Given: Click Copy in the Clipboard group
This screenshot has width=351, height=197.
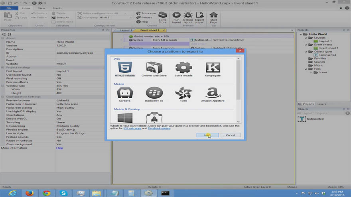Looking at the screenshot, I should [x=21, y=18].
